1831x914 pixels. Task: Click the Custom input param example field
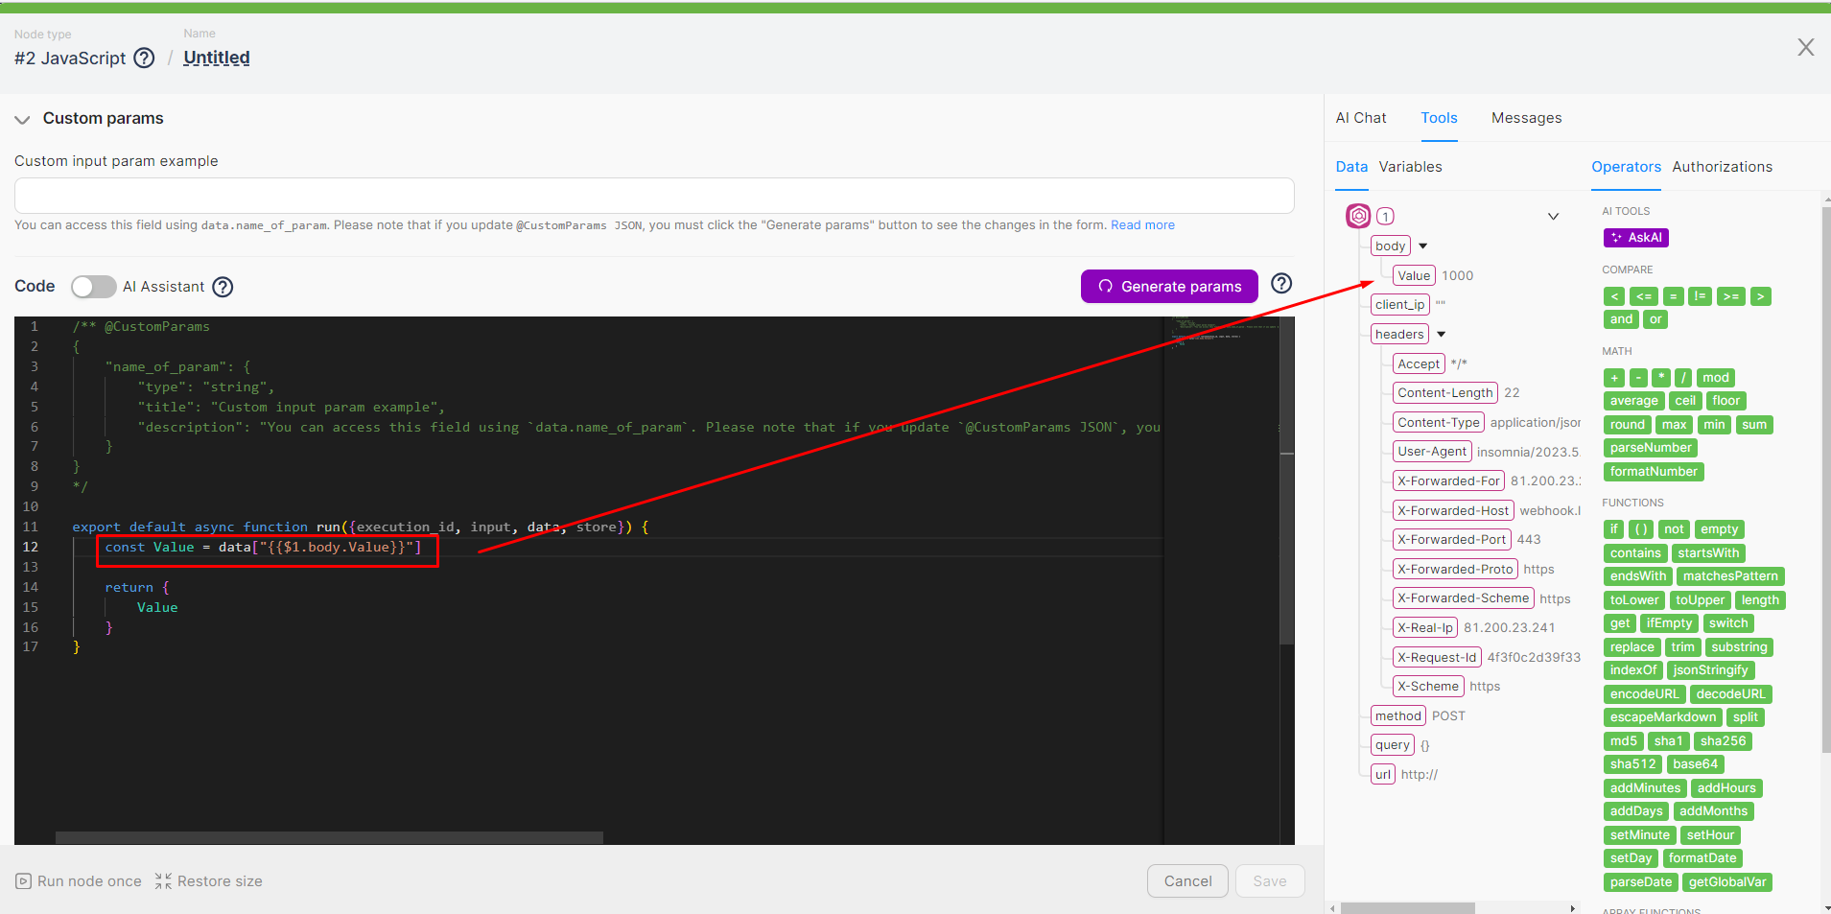click(654, 196)
